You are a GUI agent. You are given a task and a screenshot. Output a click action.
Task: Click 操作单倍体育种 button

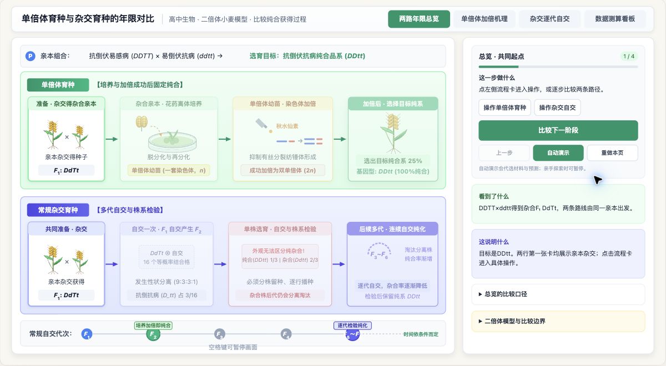tap(504, 108)
